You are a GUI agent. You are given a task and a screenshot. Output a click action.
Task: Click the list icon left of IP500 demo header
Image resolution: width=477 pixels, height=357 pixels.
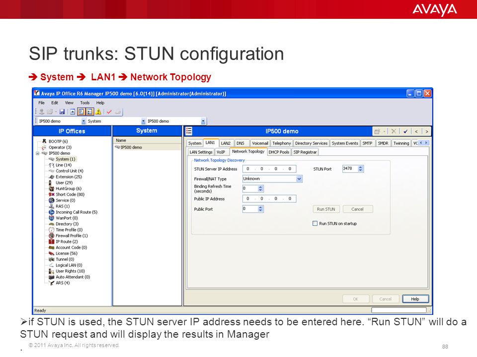coord(189,131)
